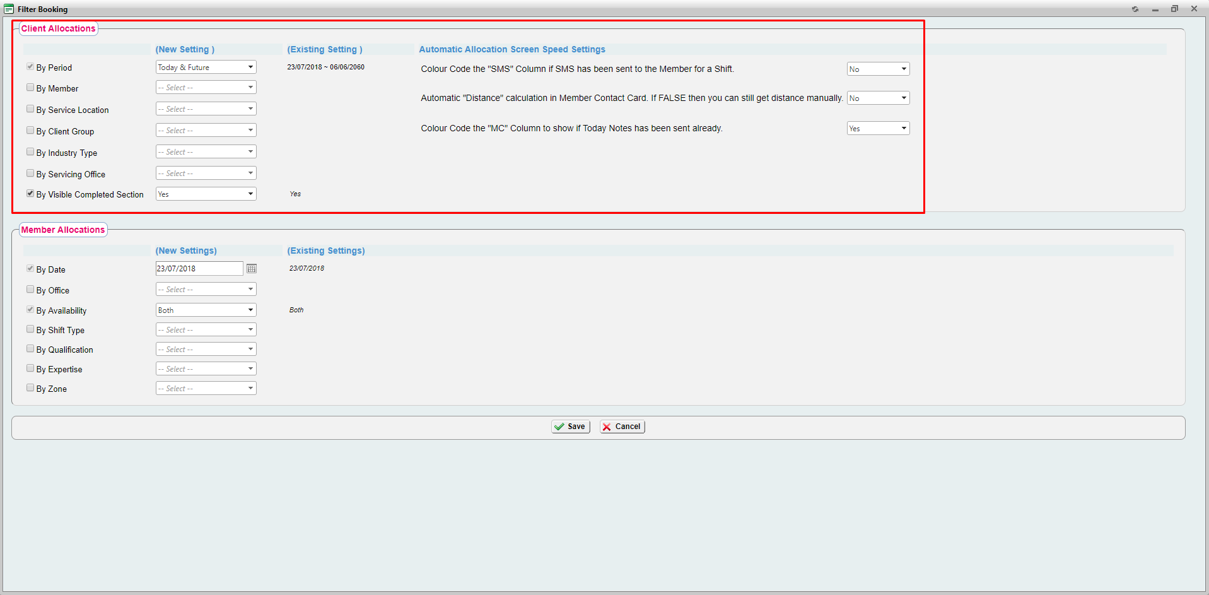Open the By Expertise dropdown
Image resolution: width=1209 pixels, height=595 pixels.
point(206,368)
